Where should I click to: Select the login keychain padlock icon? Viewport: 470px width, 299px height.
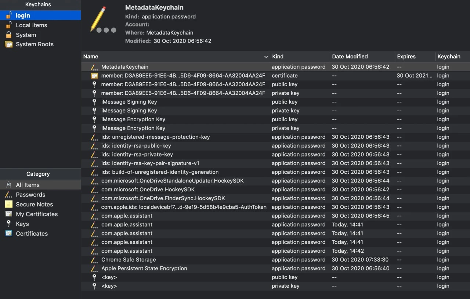(x=8, y=15)
